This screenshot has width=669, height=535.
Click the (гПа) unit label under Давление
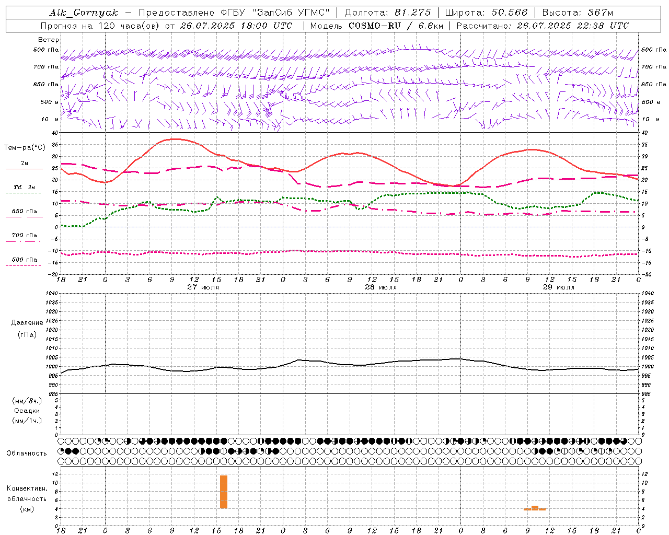tap(27, 334)
